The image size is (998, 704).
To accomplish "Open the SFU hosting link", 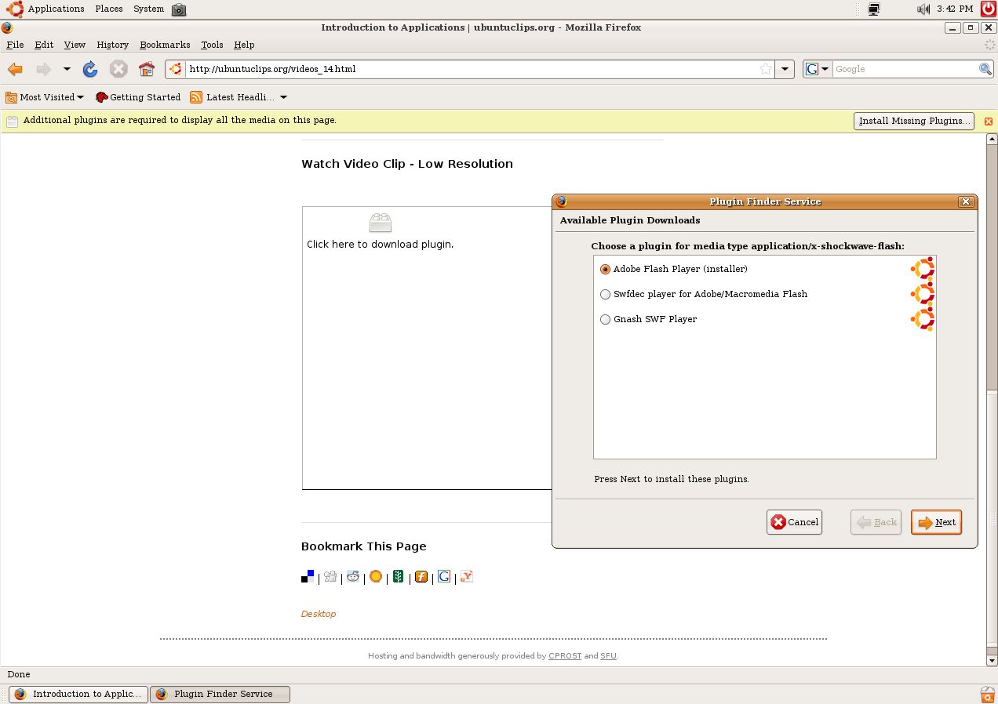I will [609, 656].
